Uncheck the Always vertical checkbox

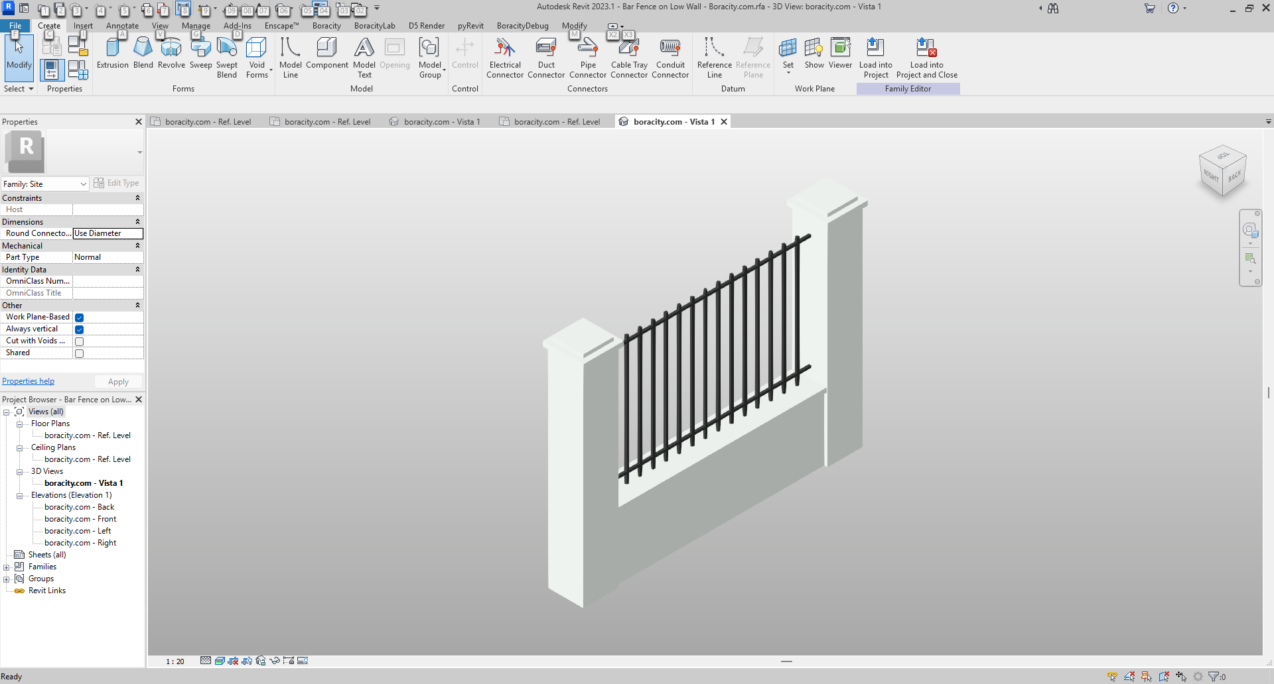[x=79, y=329]
